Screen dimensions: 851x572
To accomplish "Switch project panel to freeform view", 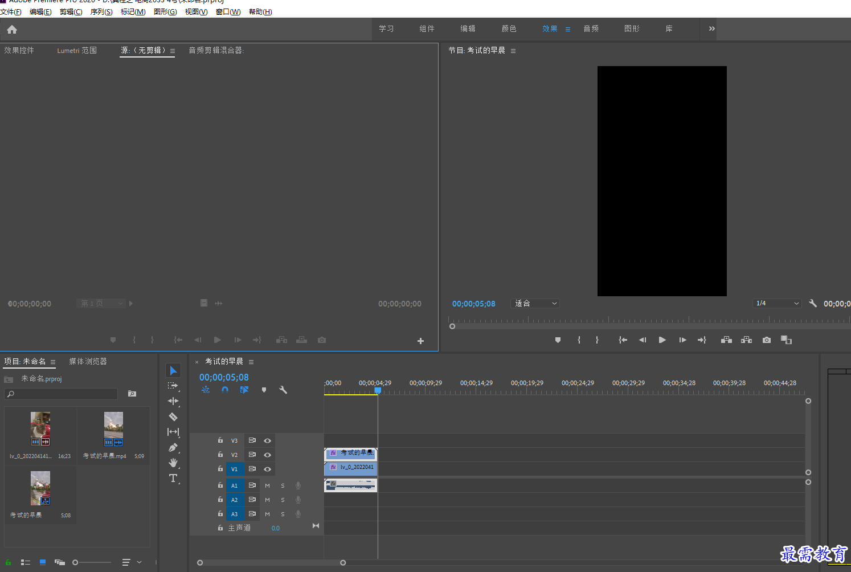I will tap(59, 562).
